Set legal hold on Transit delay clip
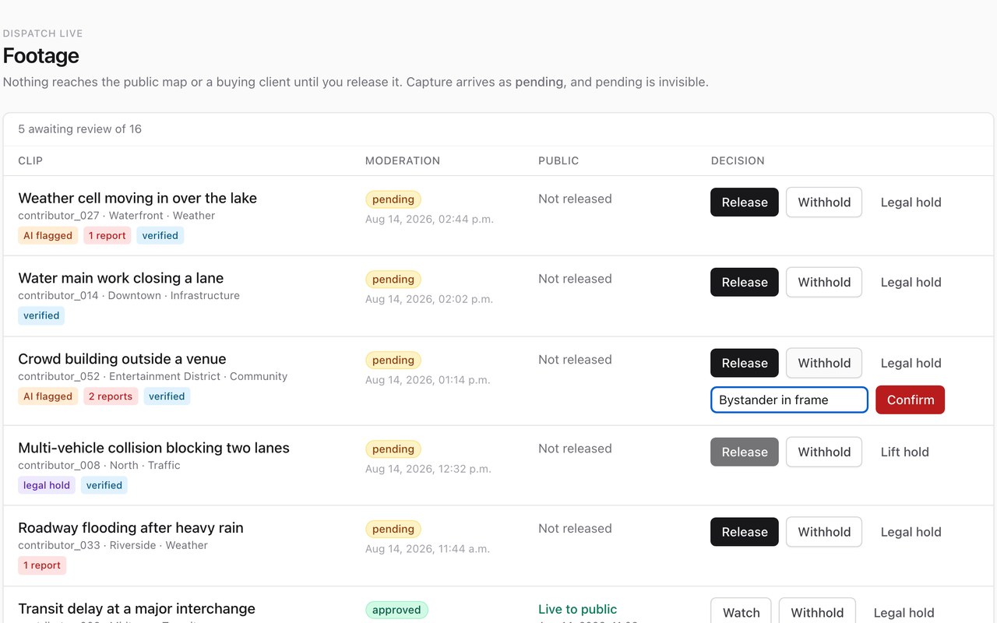The image size is (997, 623). pyautogui.click(x=904, y=612)
